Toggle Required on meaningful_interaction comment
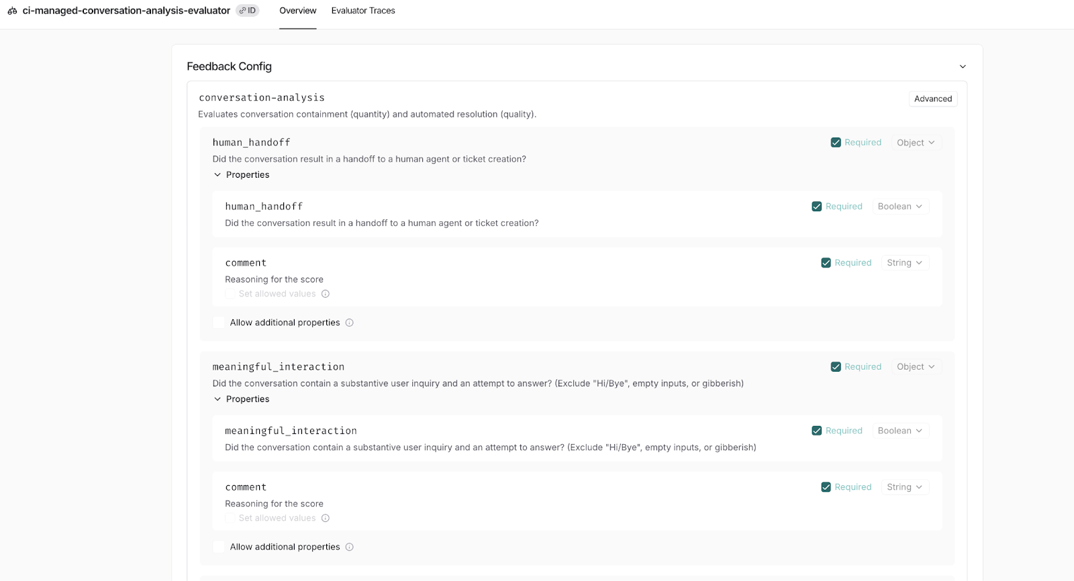1074x581 pixels. (x=826, y=487)
